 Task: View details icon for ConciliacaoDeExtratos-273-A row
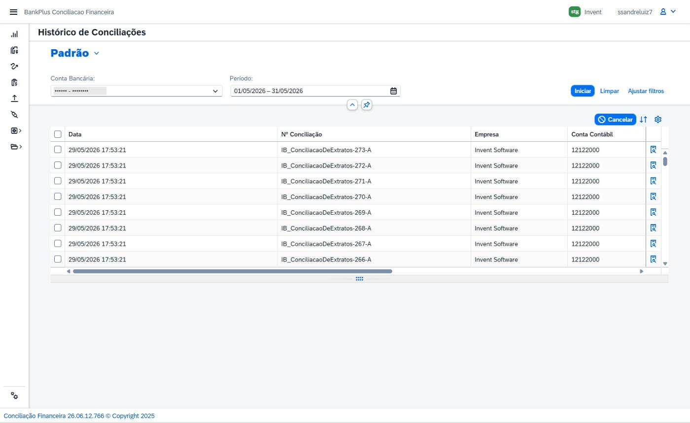point(653,150)
